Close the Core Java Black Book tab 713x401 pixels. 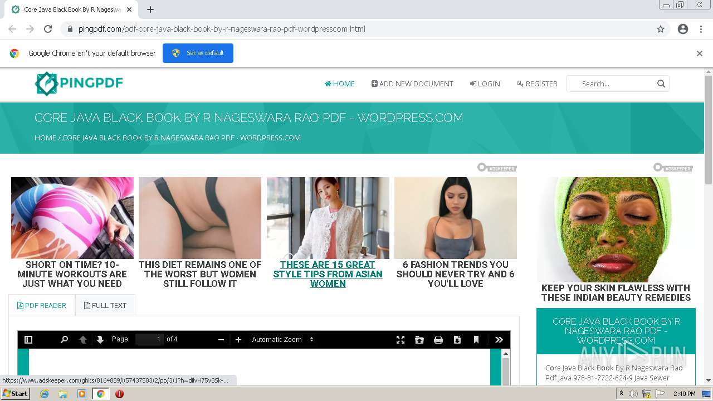(x=129, y=9)
